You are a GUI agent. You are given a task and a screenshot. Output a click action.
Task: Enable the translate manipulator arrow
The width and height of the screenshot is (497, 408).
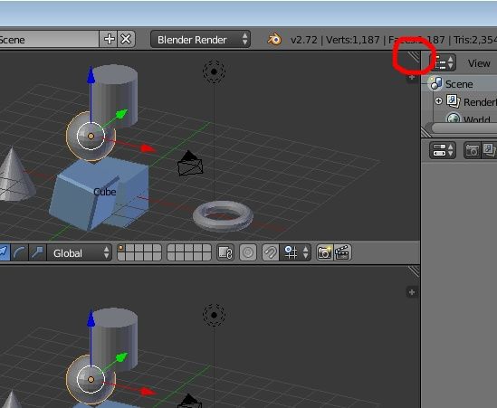click(x=4, y=252)
